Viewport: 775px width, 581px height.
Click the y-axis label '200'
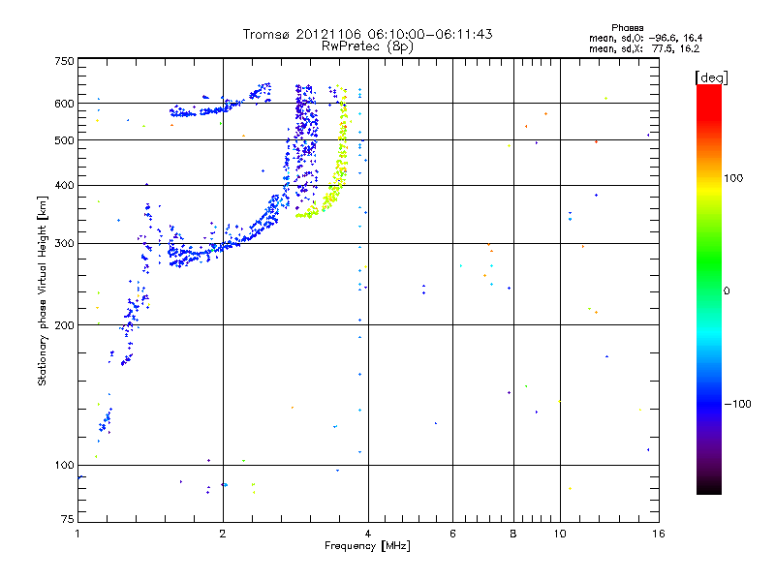click(x=64, y=325)
